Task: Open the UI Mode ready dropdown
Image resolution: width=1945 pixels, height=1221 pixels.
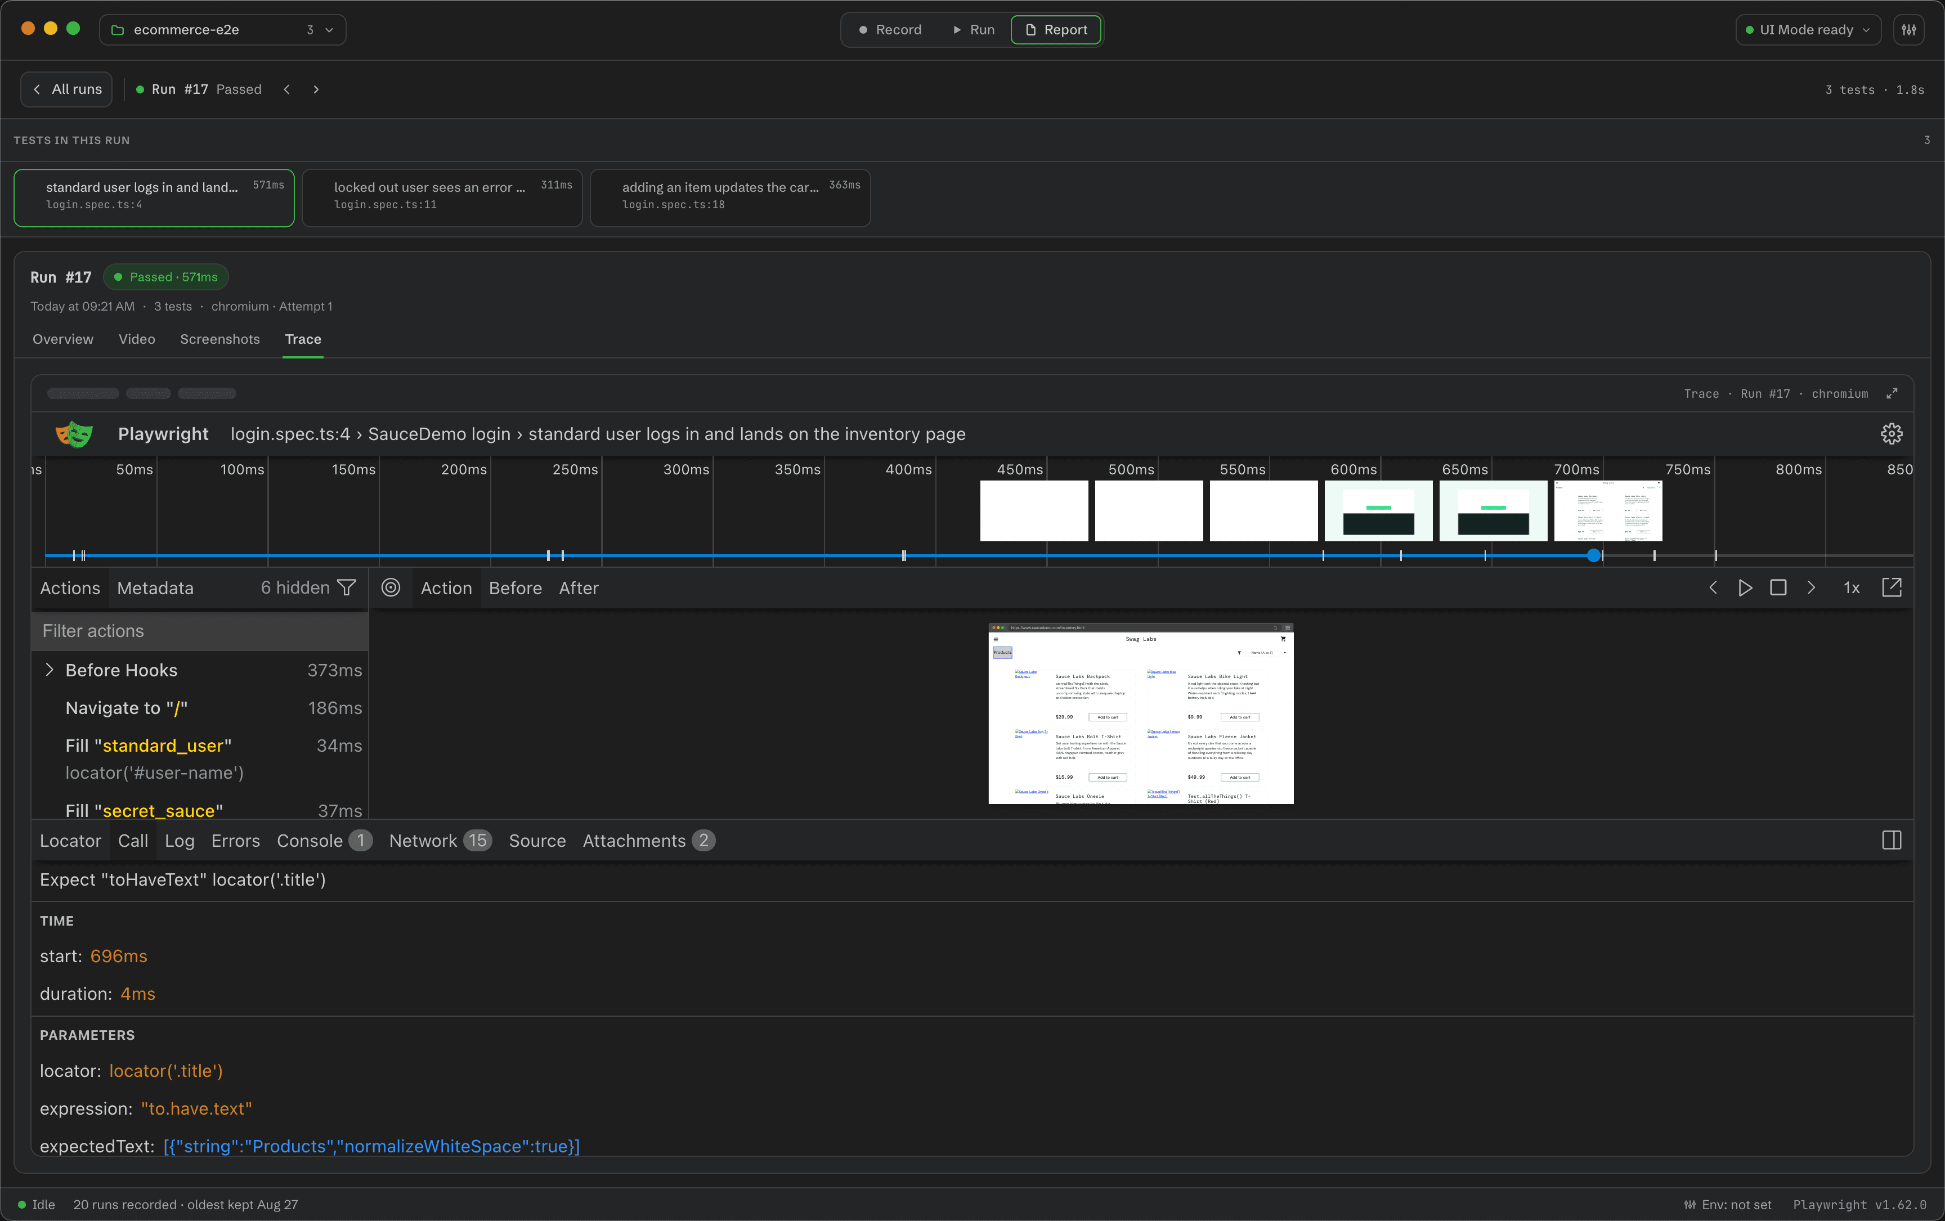Action: click(x=1808, y=30)
